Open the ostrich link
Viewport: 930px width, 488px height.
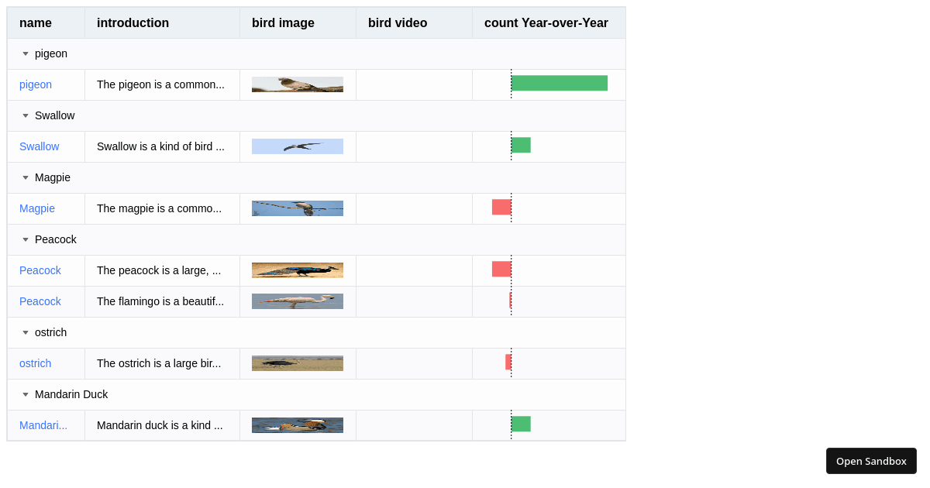click(35, 363)
